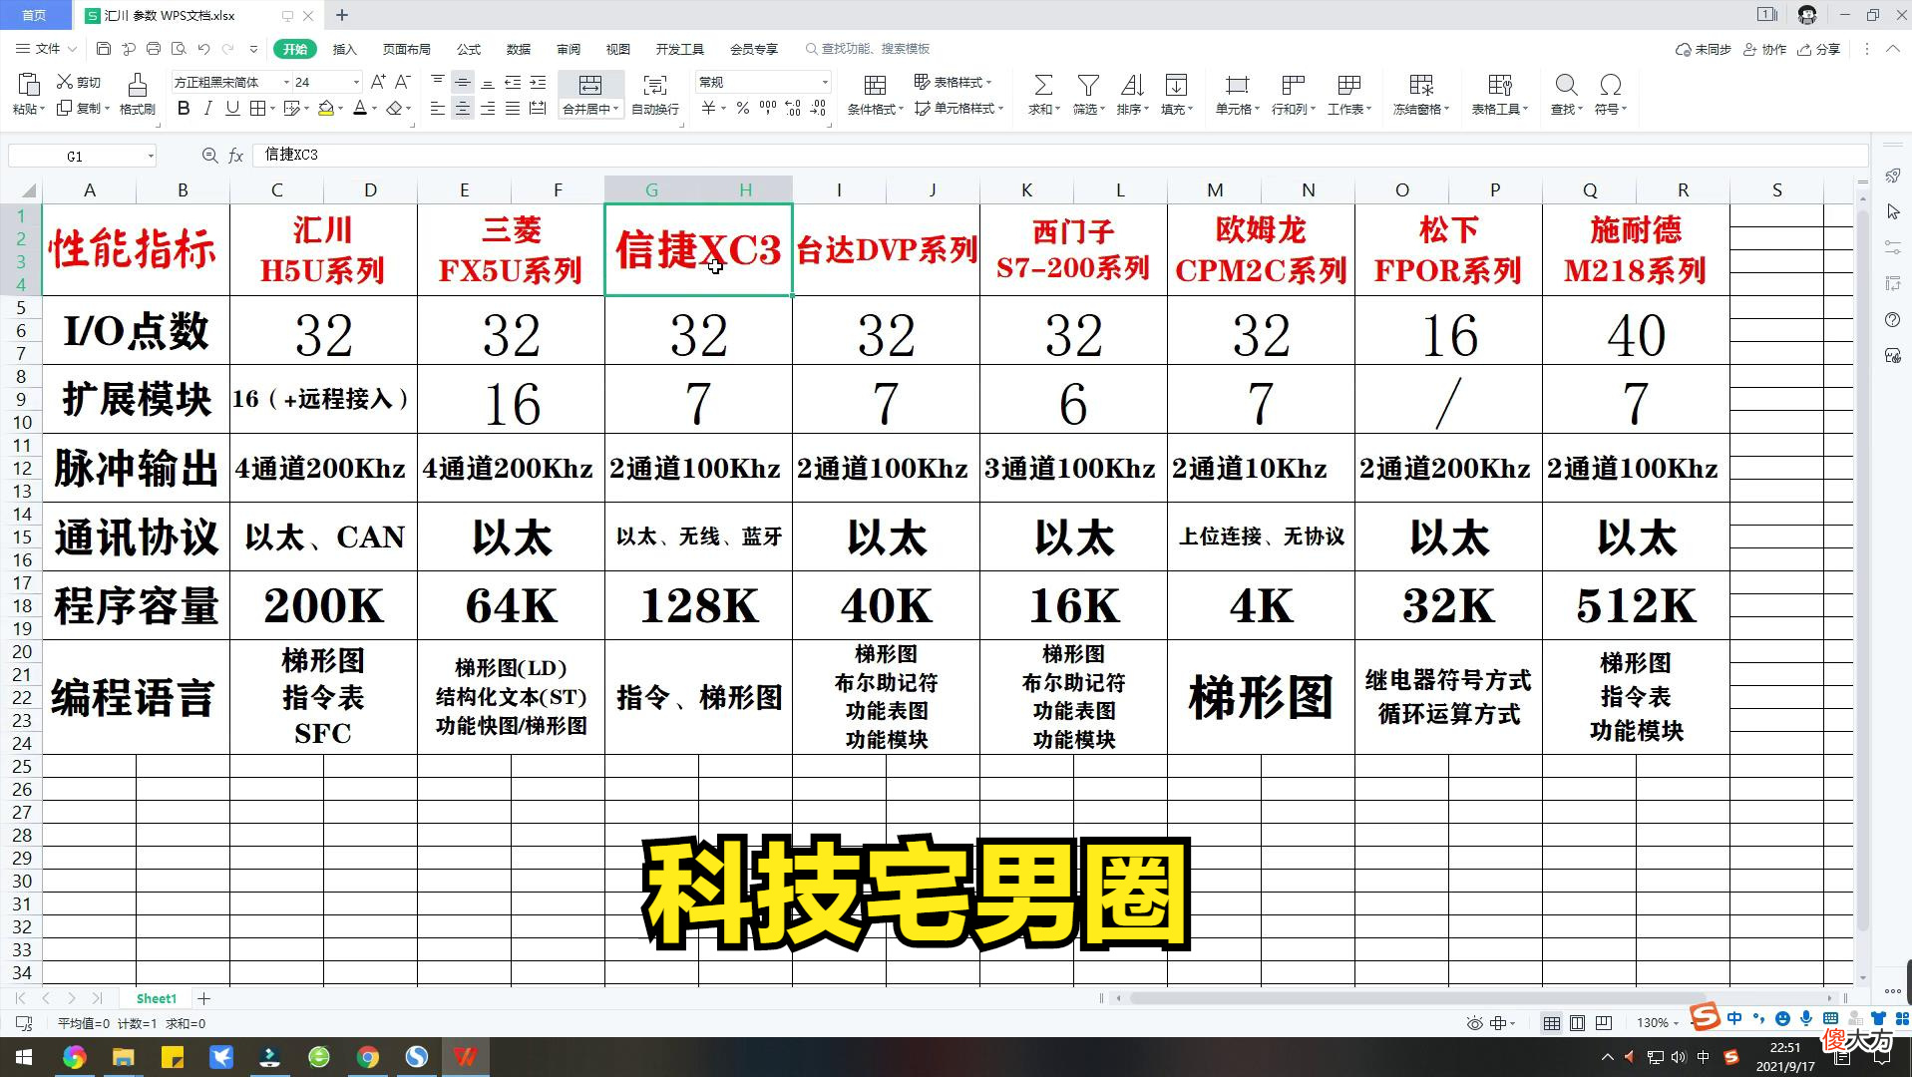
Task: Align text to top
Action: pyautogui.click(x=438, y=82)
